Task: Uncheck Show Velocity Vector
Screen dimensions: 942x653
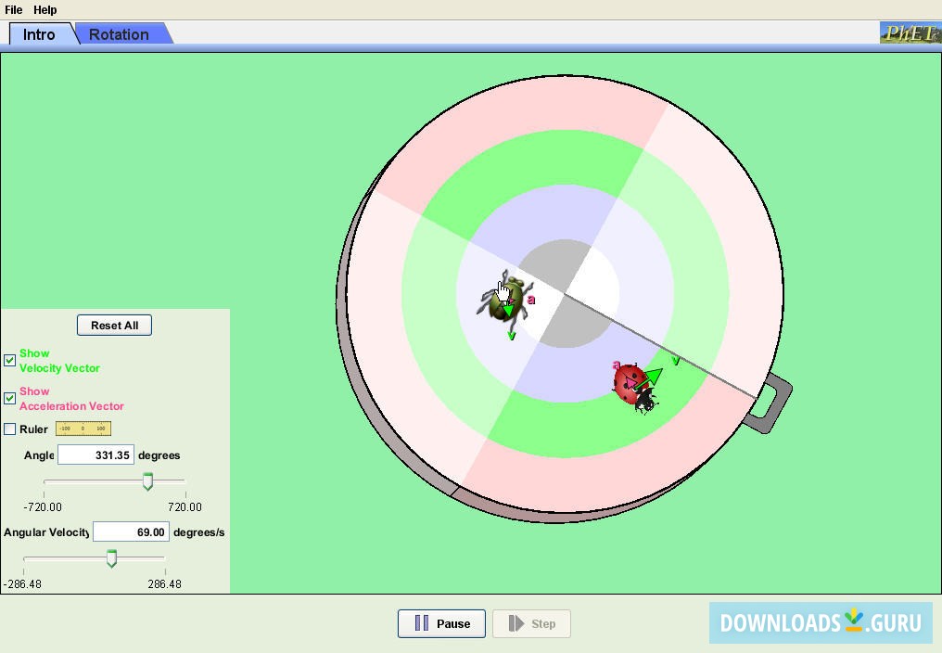Action: [9, 360]
